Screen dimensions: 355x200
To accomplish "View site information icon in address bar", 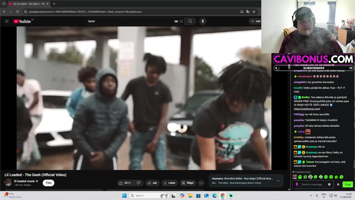I will click(26, 12).
